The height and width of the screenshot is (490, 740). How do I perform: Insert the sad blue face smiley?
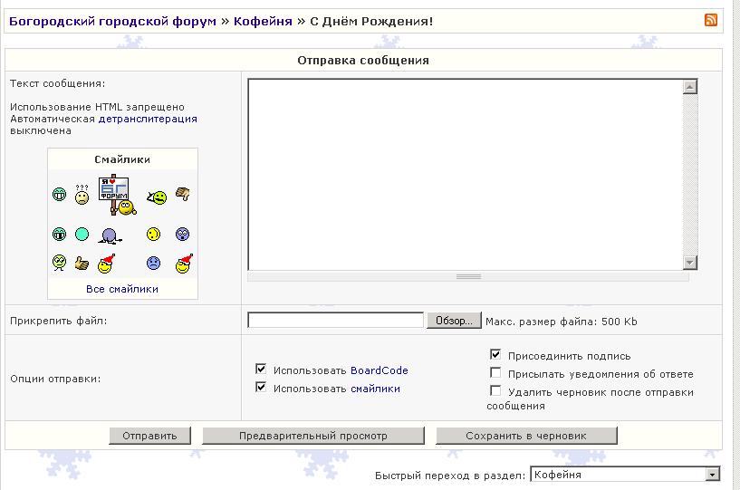pyautogui.click(x=154, y=264)
